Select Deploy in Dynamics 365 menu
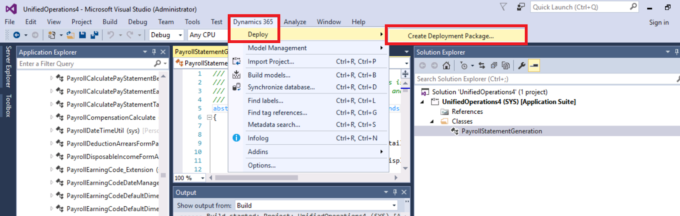The height and width of the screenshot is (216, 680). 258,34
